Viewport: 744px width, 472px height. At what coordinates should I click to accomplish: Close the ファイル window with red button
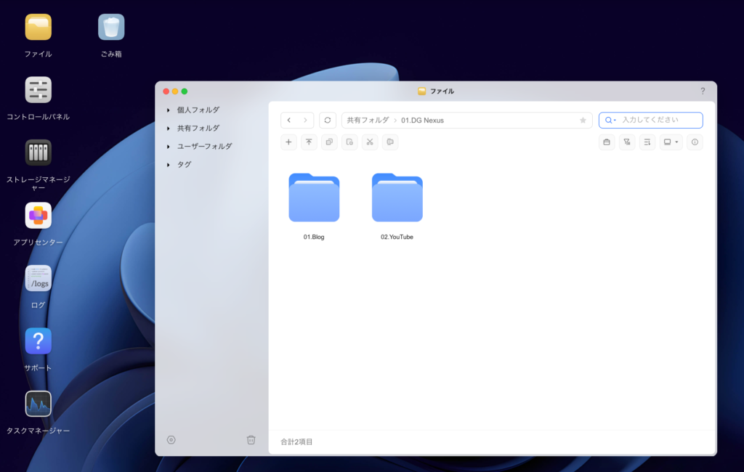coord(166,91)
